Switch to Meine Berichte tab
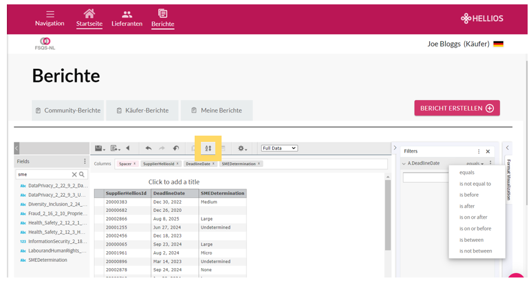 [217, 111]
